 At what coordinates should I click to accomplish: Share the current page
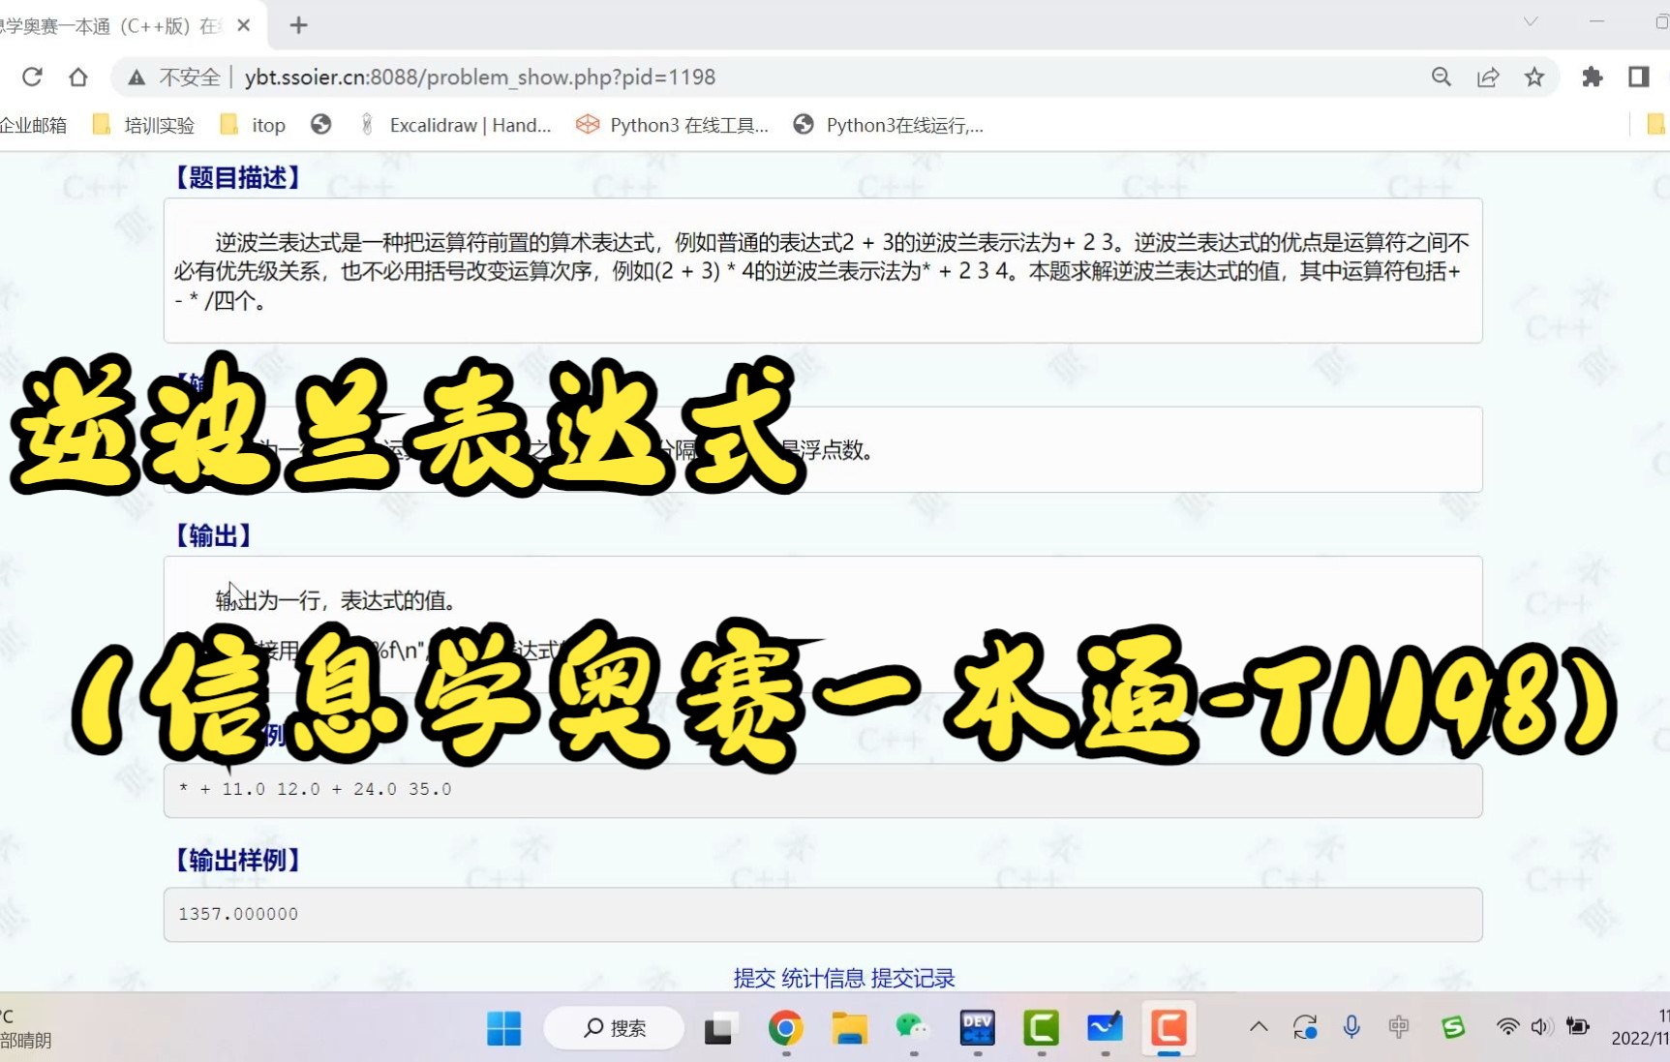click(x=1487, y=76)
